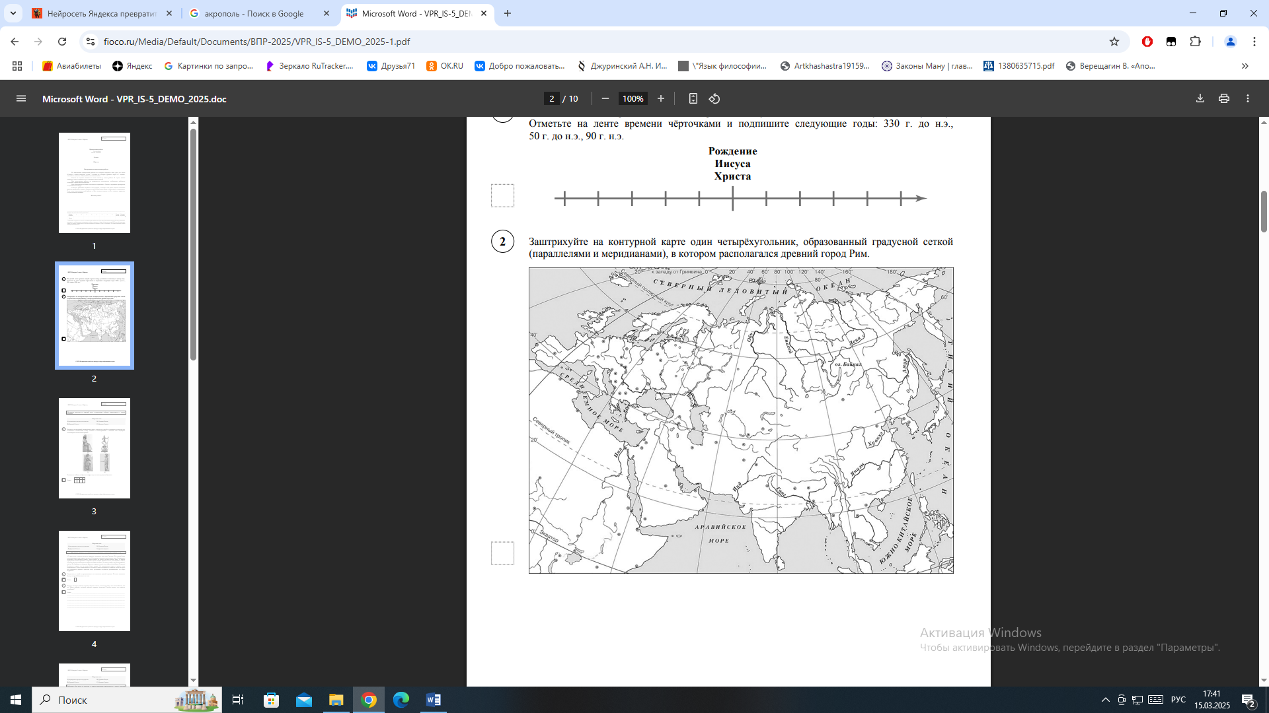Click the browser forward arrow

[x=38, y=42]
